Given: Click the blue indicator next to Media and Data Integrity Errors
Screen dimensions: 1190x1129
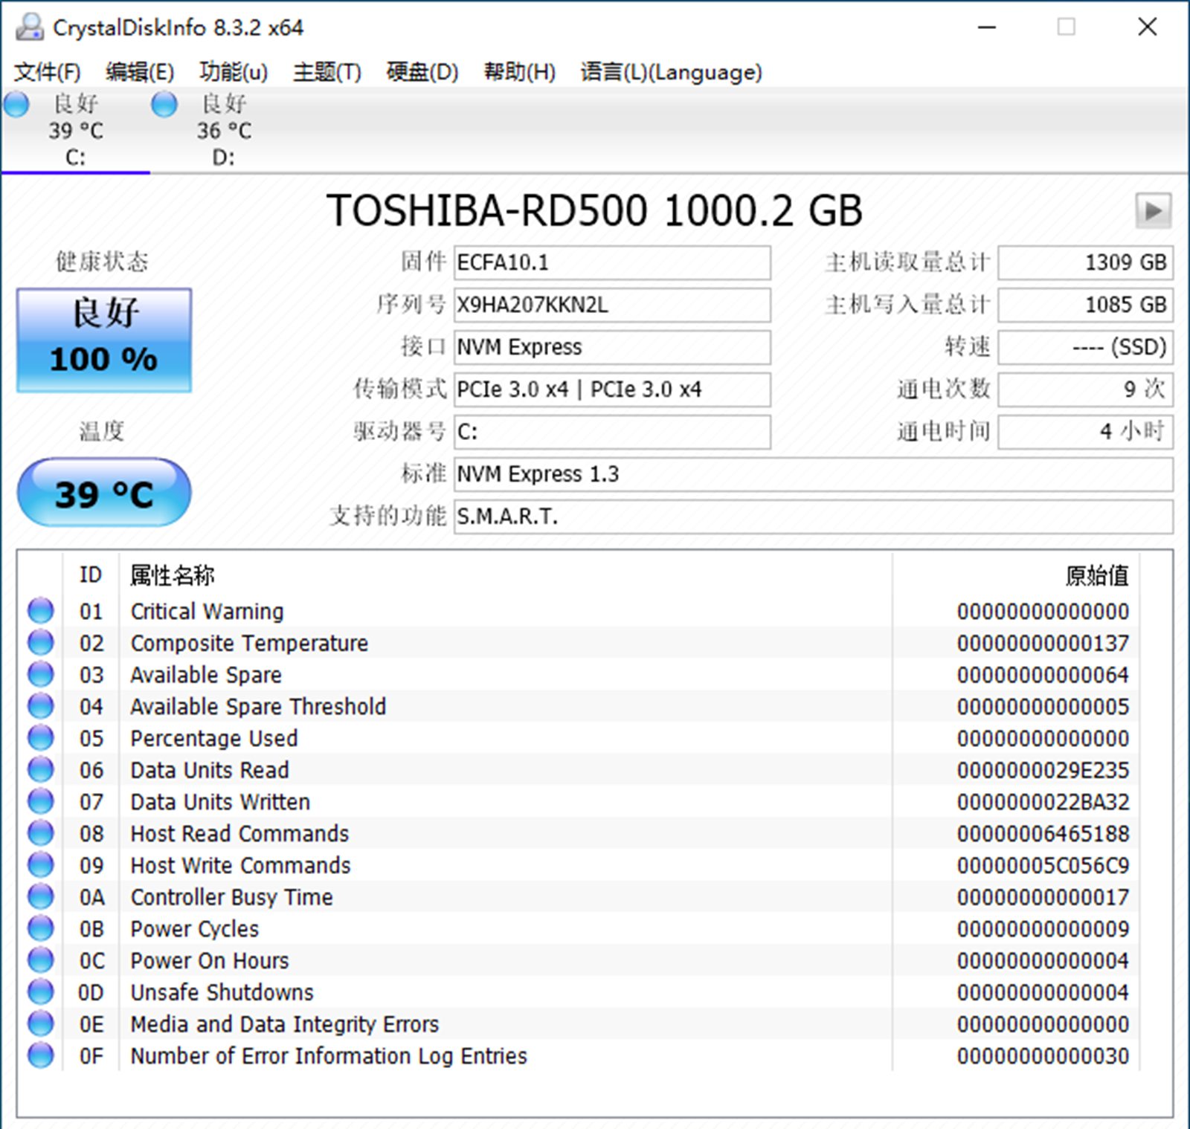Looking at the screenshot, I should (40, 1023).
